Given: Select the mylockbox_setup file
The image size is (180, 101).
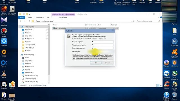Looking at the screenshot, I should [x=85, y=28].
